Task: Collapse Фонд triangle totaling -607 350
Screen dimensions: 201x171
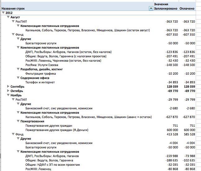Action: point(13,34)
